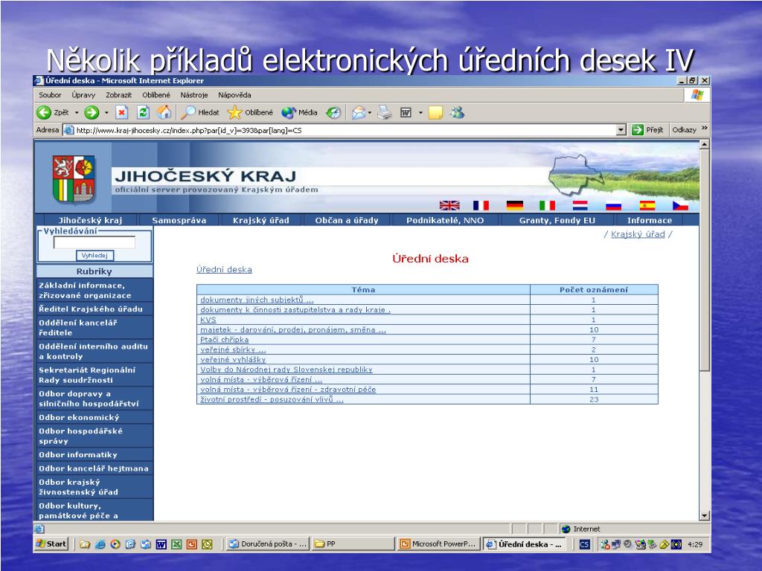Click Krajský úřad breadcrumb link
762x571 pixels.
(638, 234)
